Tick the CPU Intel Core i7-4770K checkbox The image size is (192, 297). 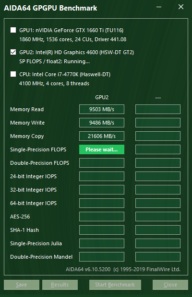pyautogui.click(x=13, y=74)
